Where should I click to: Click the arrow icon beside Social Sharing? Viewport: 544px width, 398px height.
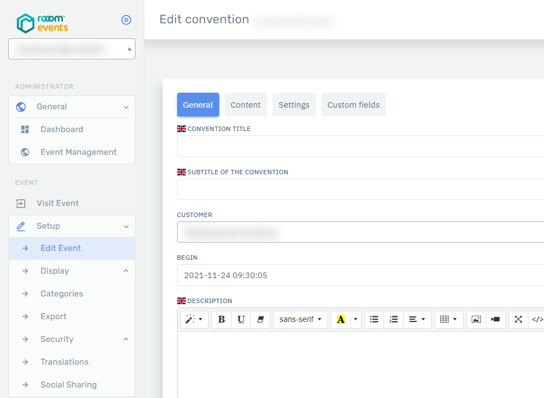(x=25, y=385)
